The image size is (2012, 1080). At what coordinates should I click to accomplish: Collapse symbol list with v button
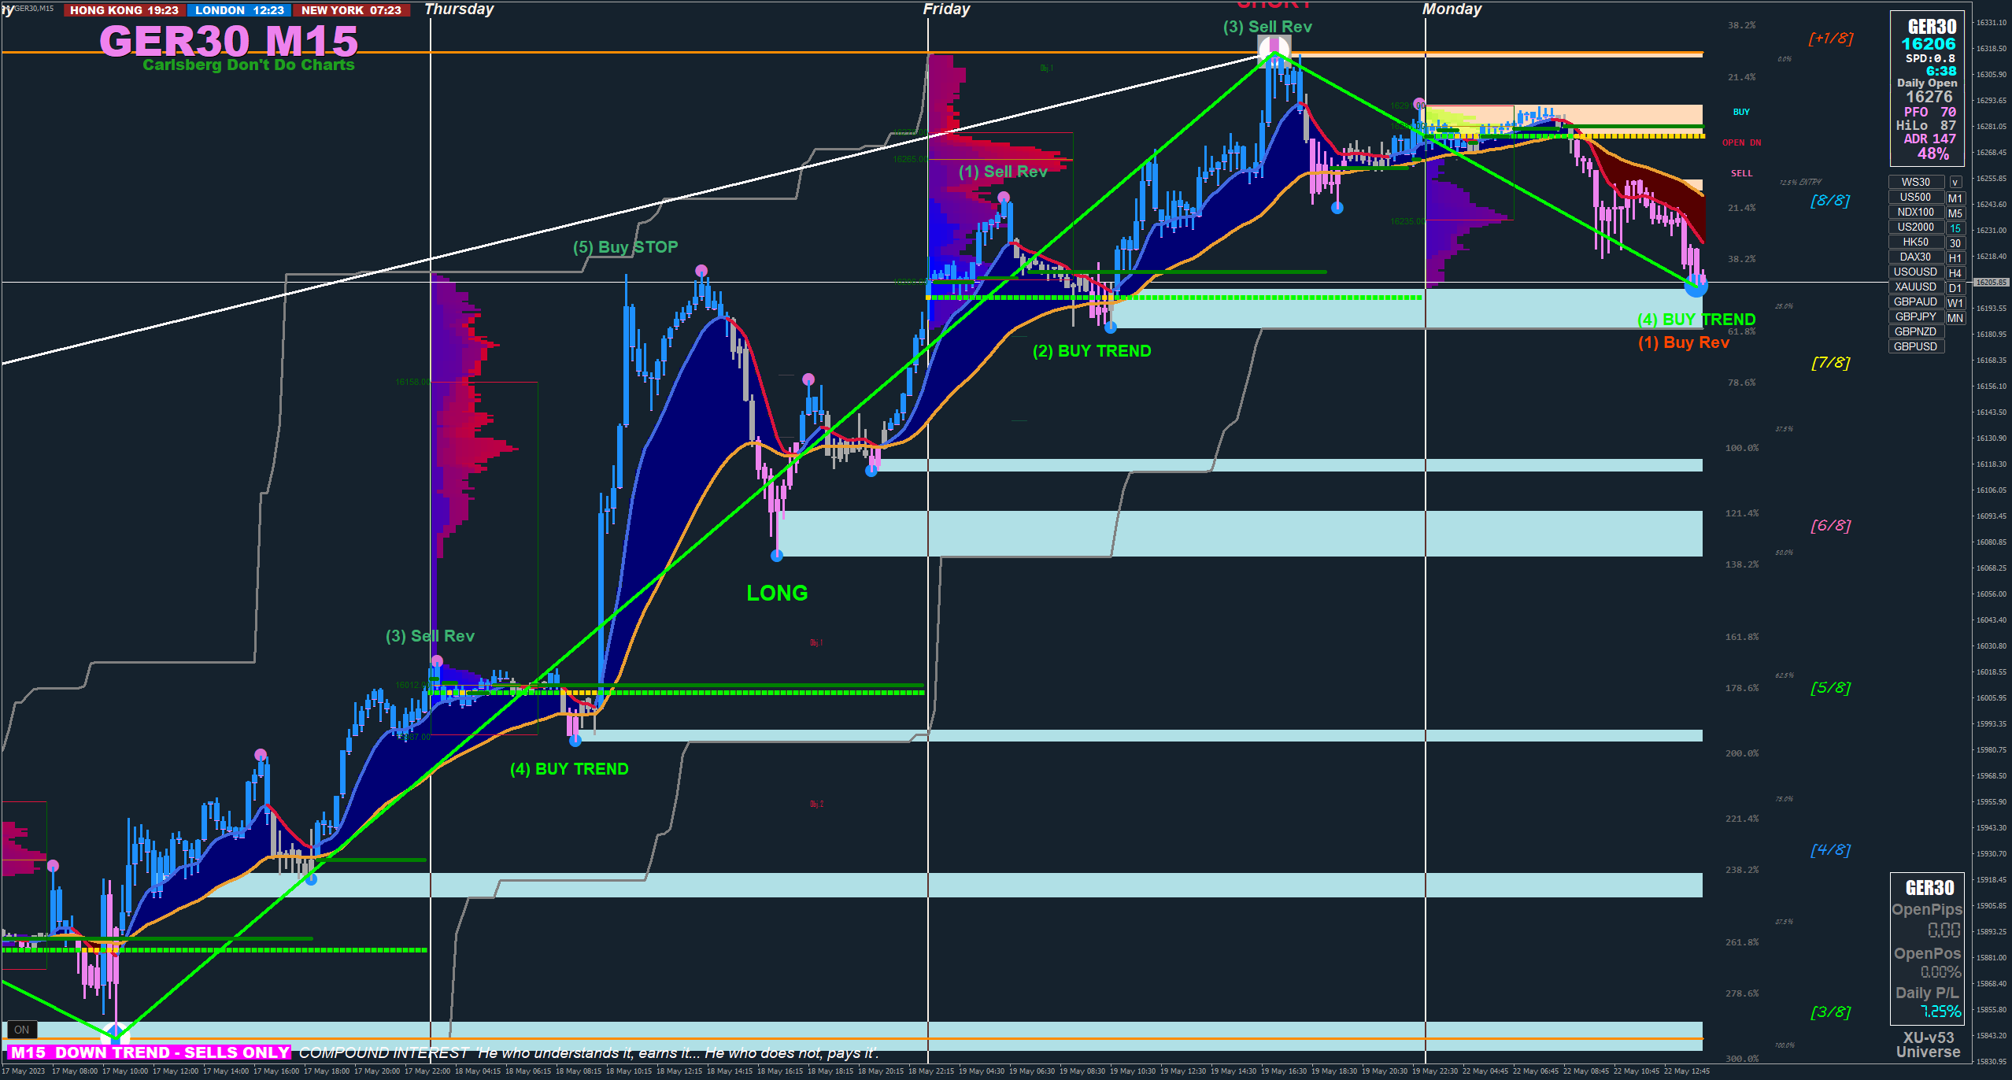coord(1955,182)
